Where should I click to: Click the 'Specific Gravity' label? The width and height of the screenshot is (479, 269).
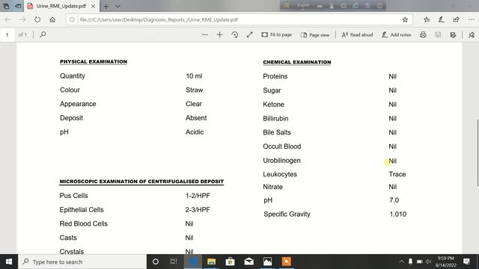(x=287, y=214)
